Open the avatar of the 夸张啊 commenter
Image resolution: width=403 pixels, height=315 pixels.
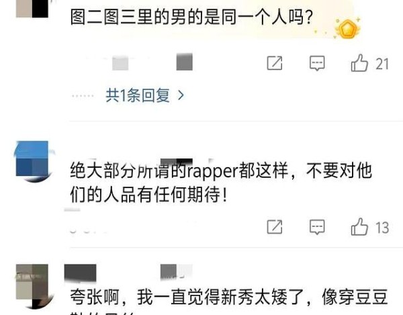pos(33,285)
